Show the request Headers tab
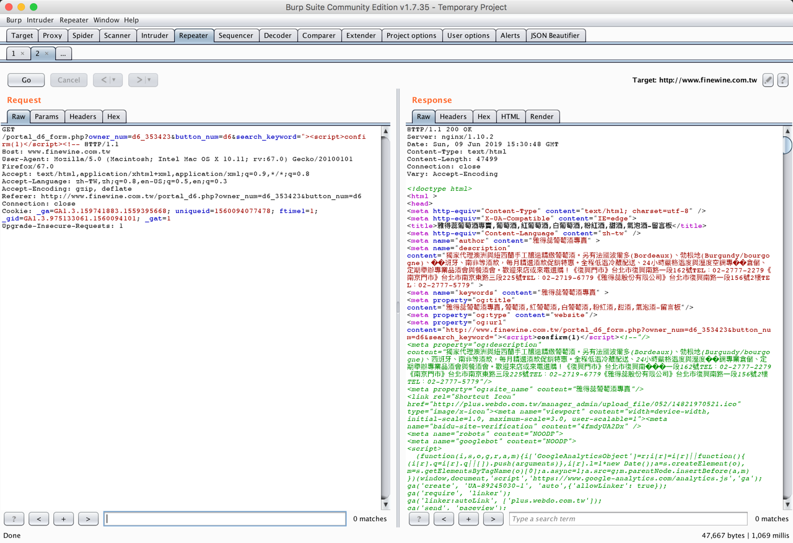This screenshot has height=543, width=793. click(x=83, y=116)
